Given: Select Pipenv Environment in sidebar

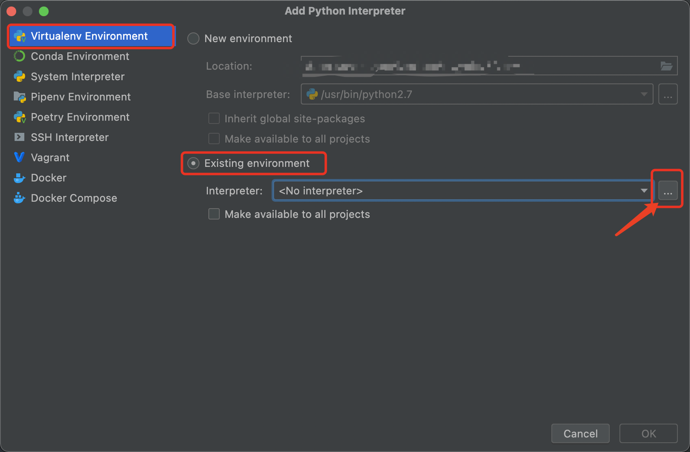Looking at the screenshot, I should [x=80, y=97].
